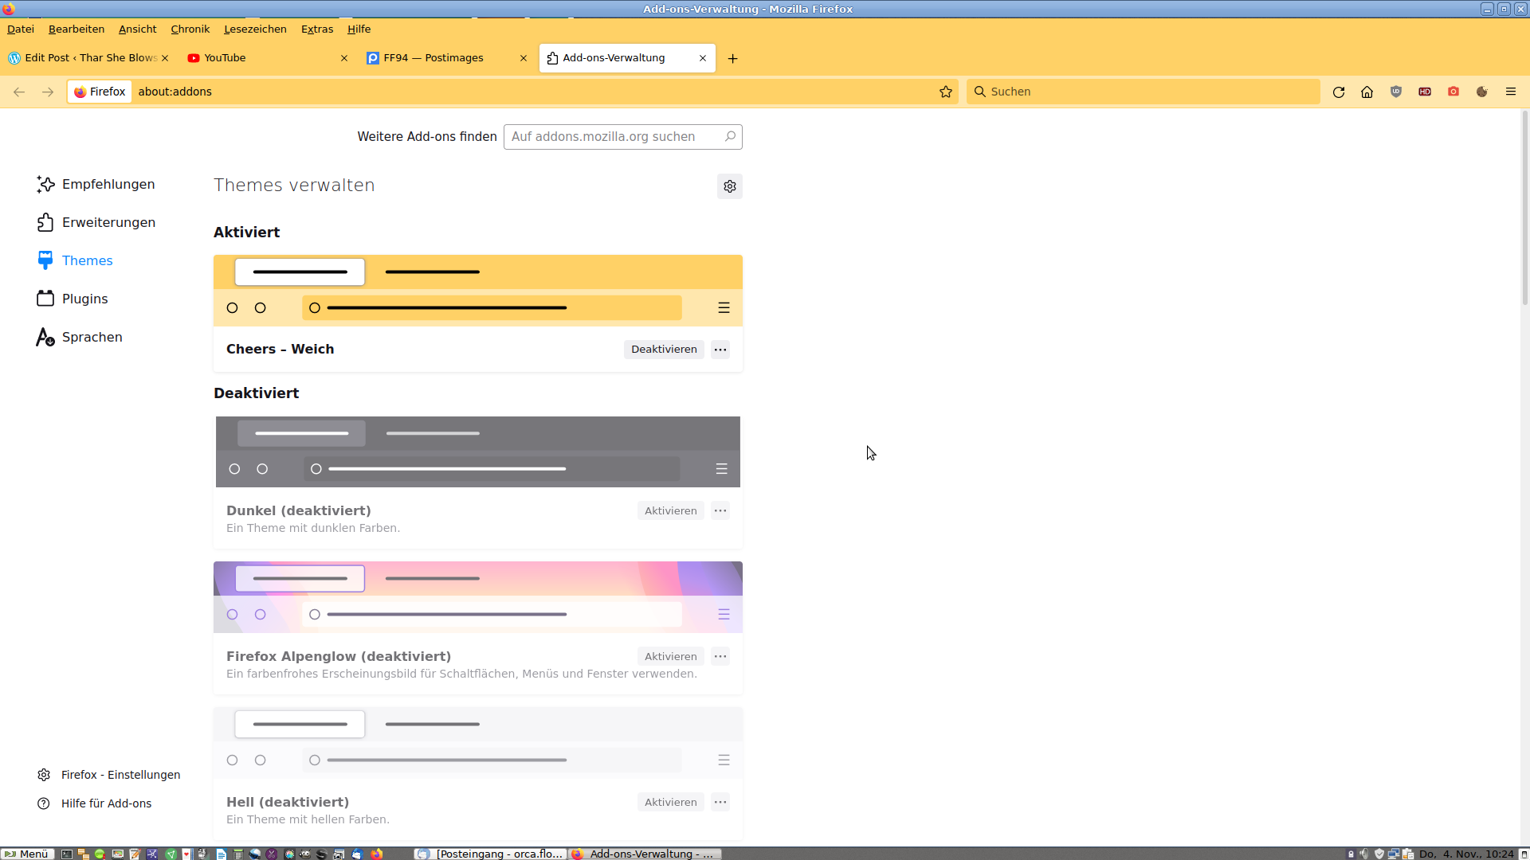
Task: Activate the Firefox Alpenglow theme
Action: click(x=670, y=657)
